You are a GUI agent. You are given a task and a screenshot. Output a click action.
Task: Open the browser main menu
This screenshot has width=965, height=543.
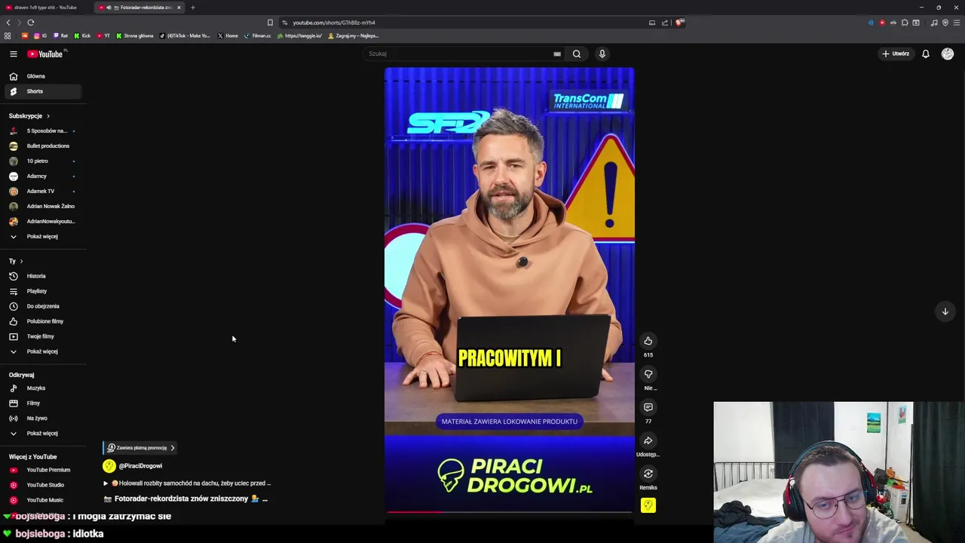[957, 23]
